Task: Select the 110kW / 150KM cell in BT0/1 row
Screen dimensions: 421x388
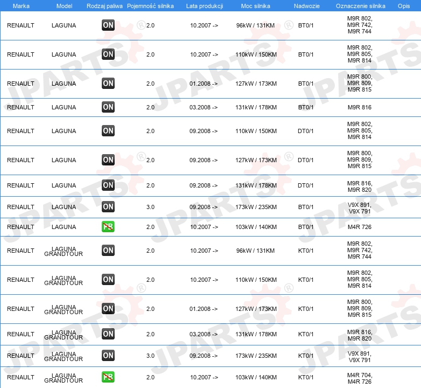Action: pos(256,54)
